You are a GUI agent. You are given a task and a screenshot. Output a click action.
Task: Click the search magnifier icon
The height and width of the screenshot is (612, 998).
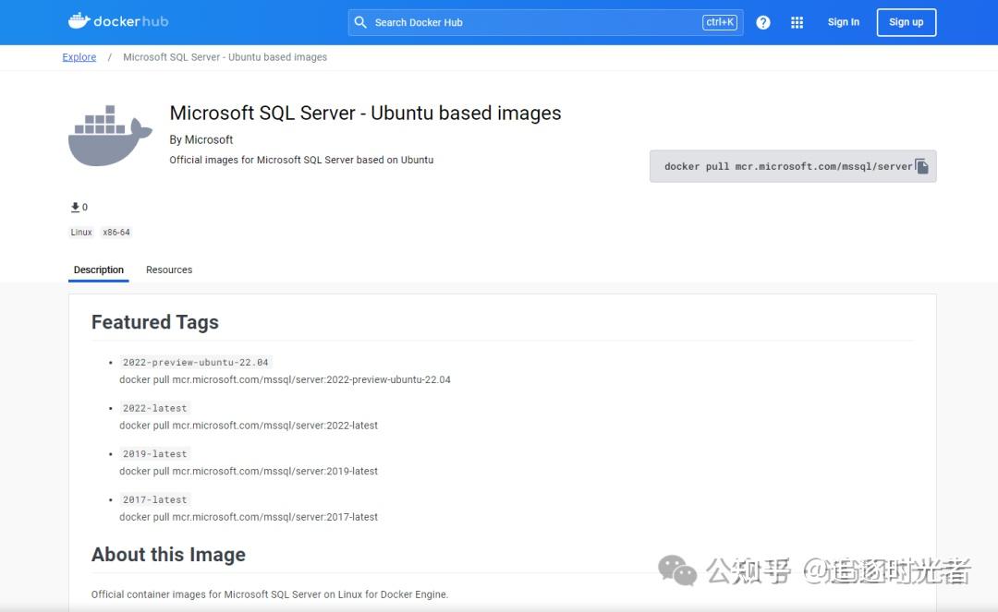[x=360, y=21]
